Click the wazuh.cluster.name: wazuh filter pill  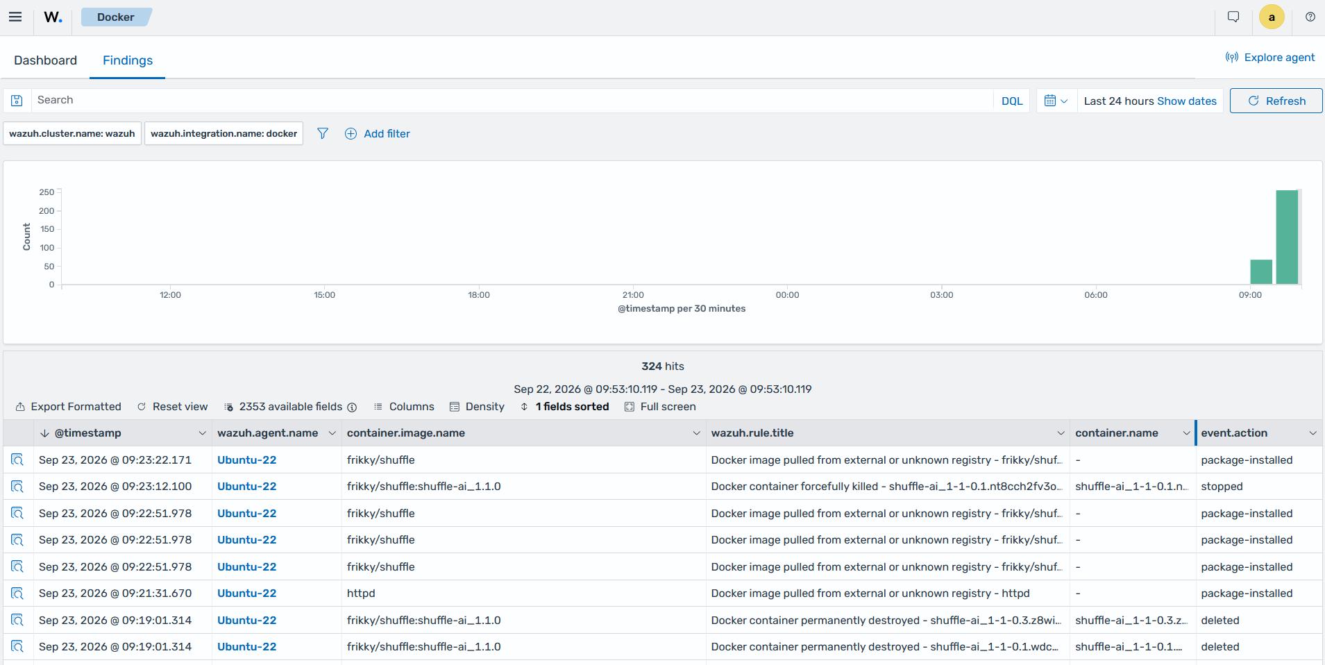[x=72, y=133]
